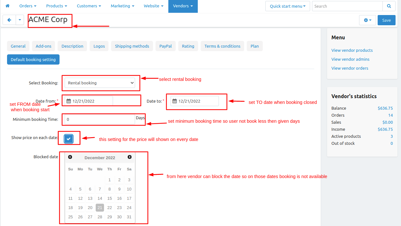
Task: Open the Vendors menu
Action: coord(183,6)
